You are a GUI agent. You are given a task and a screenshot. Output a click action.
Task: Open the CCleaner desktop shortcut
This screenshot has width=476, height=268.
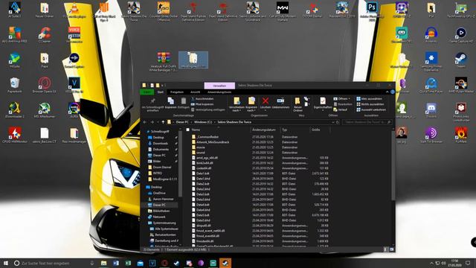click(45, 35)
